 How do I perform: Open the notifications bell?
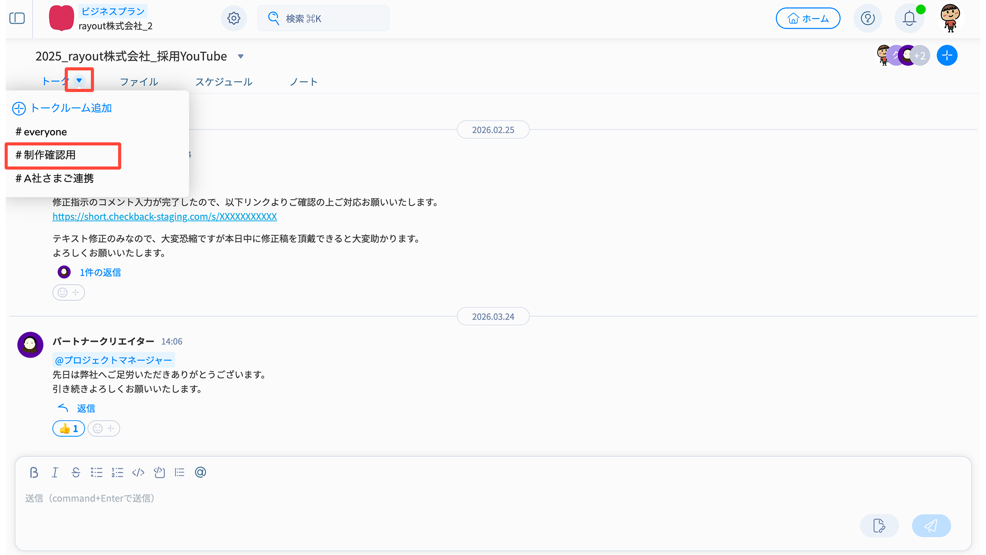click(909, 18)
